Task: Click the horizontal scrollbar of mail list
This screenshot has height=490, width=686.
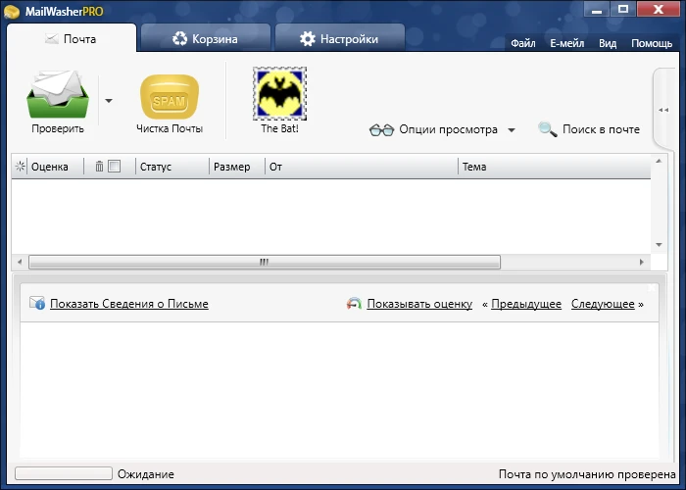Action: click(x=264, y=262)
